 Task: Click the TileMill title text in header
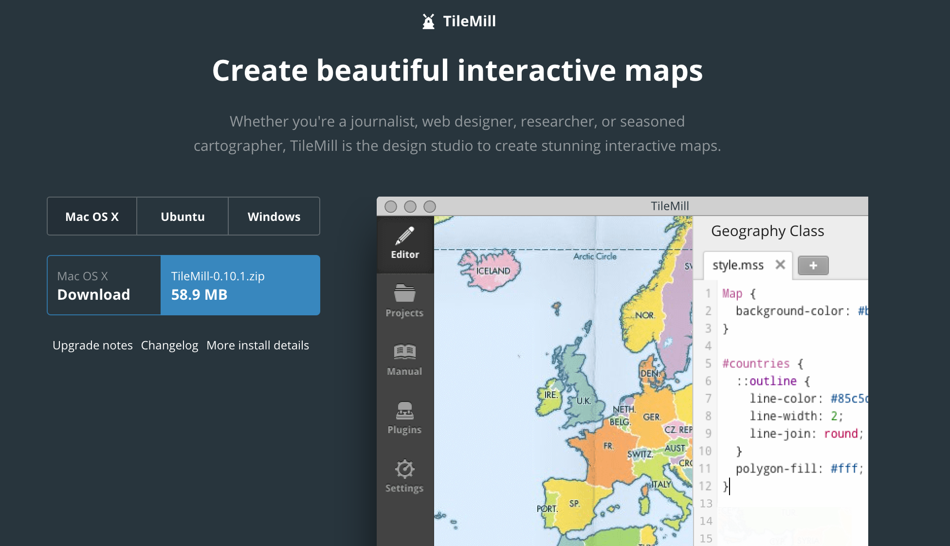pyautogui.click(x=469, y=21)
